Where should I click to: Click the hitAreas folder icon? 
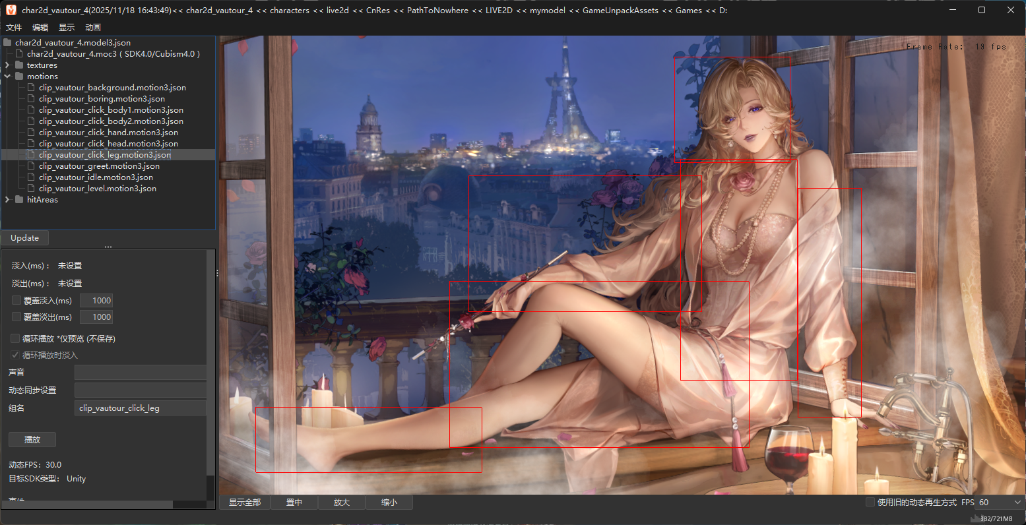tap(19, 200)
